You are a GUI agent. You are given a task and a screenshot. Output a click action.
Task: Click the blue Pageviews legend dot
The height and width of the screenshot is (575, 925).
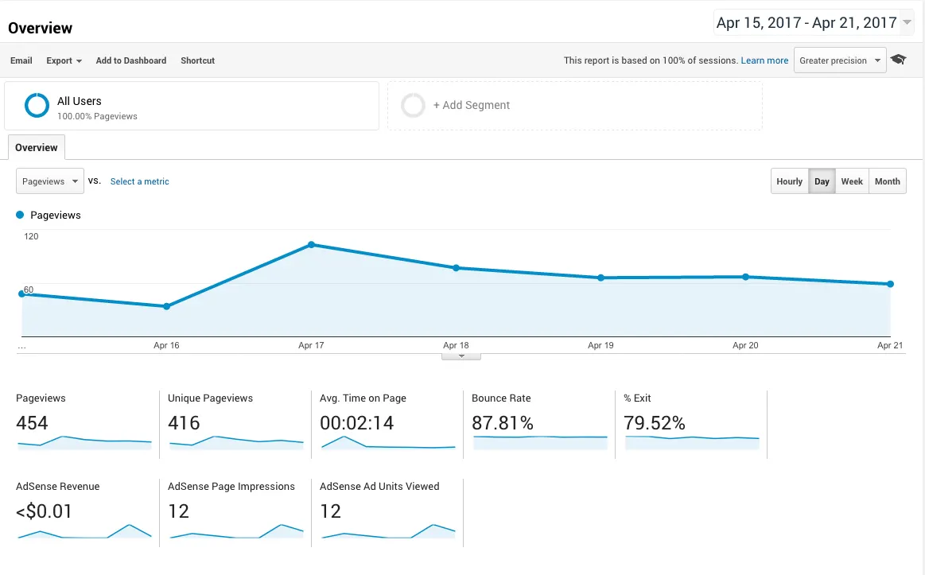pos(20,215)
